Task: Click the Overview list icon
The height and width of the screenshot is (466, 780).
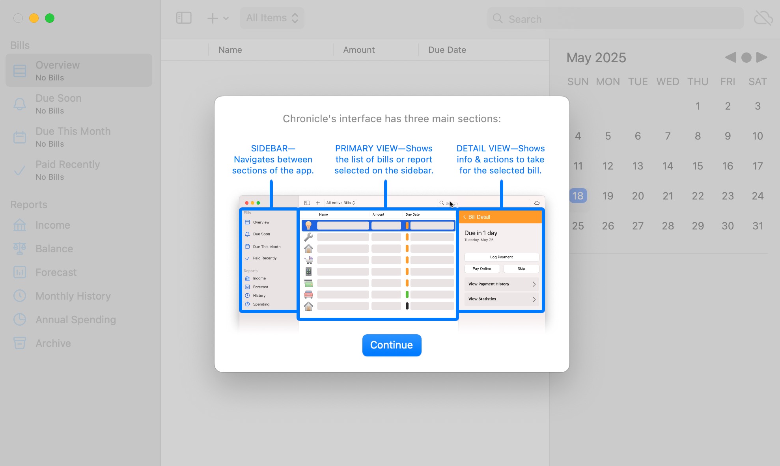Action: tap(20, 71)
